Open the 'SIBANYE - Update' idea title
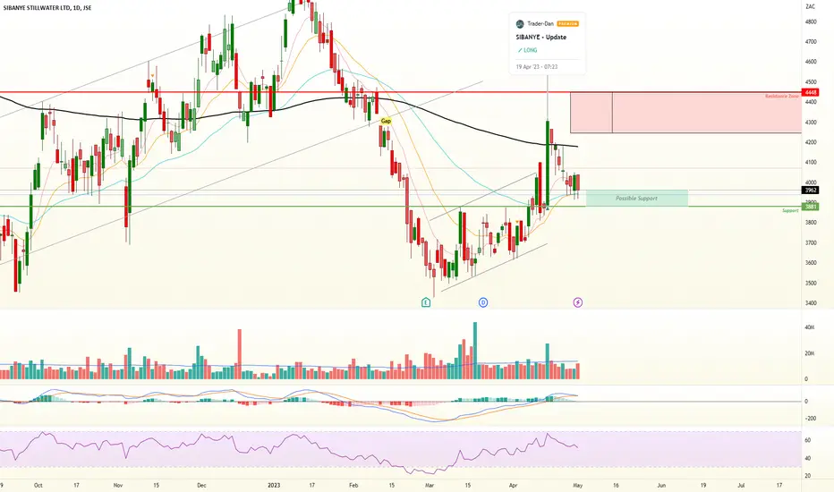Viewport: 834px width, 492px height. (x=540, y=38)
